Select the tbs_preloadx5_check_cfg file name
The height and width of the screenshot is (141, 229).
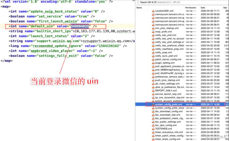click(170, 118)
